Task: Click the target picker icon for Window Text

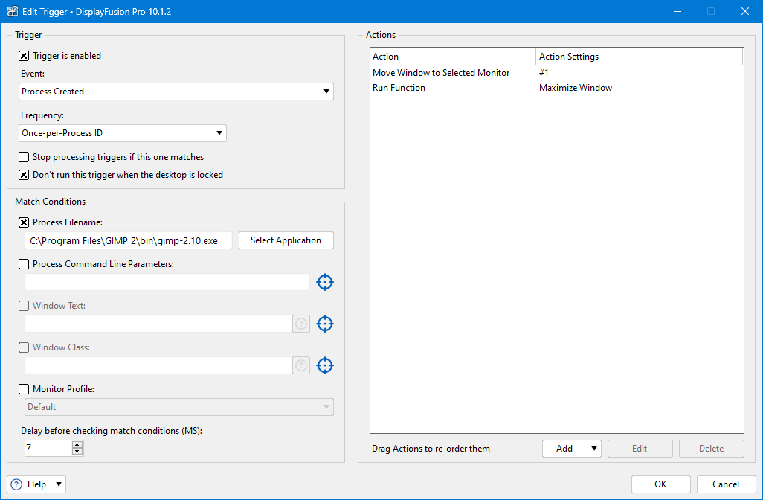Action: (x=325, y=324)
